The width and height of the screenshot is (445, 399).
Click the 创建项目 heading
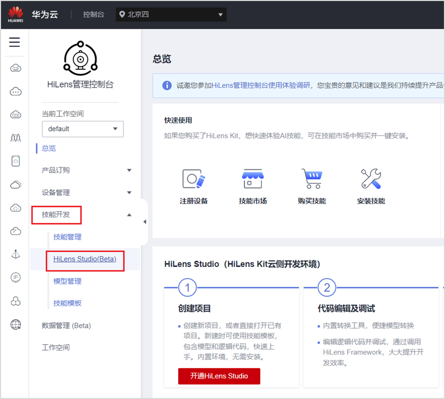pos(195,308)
